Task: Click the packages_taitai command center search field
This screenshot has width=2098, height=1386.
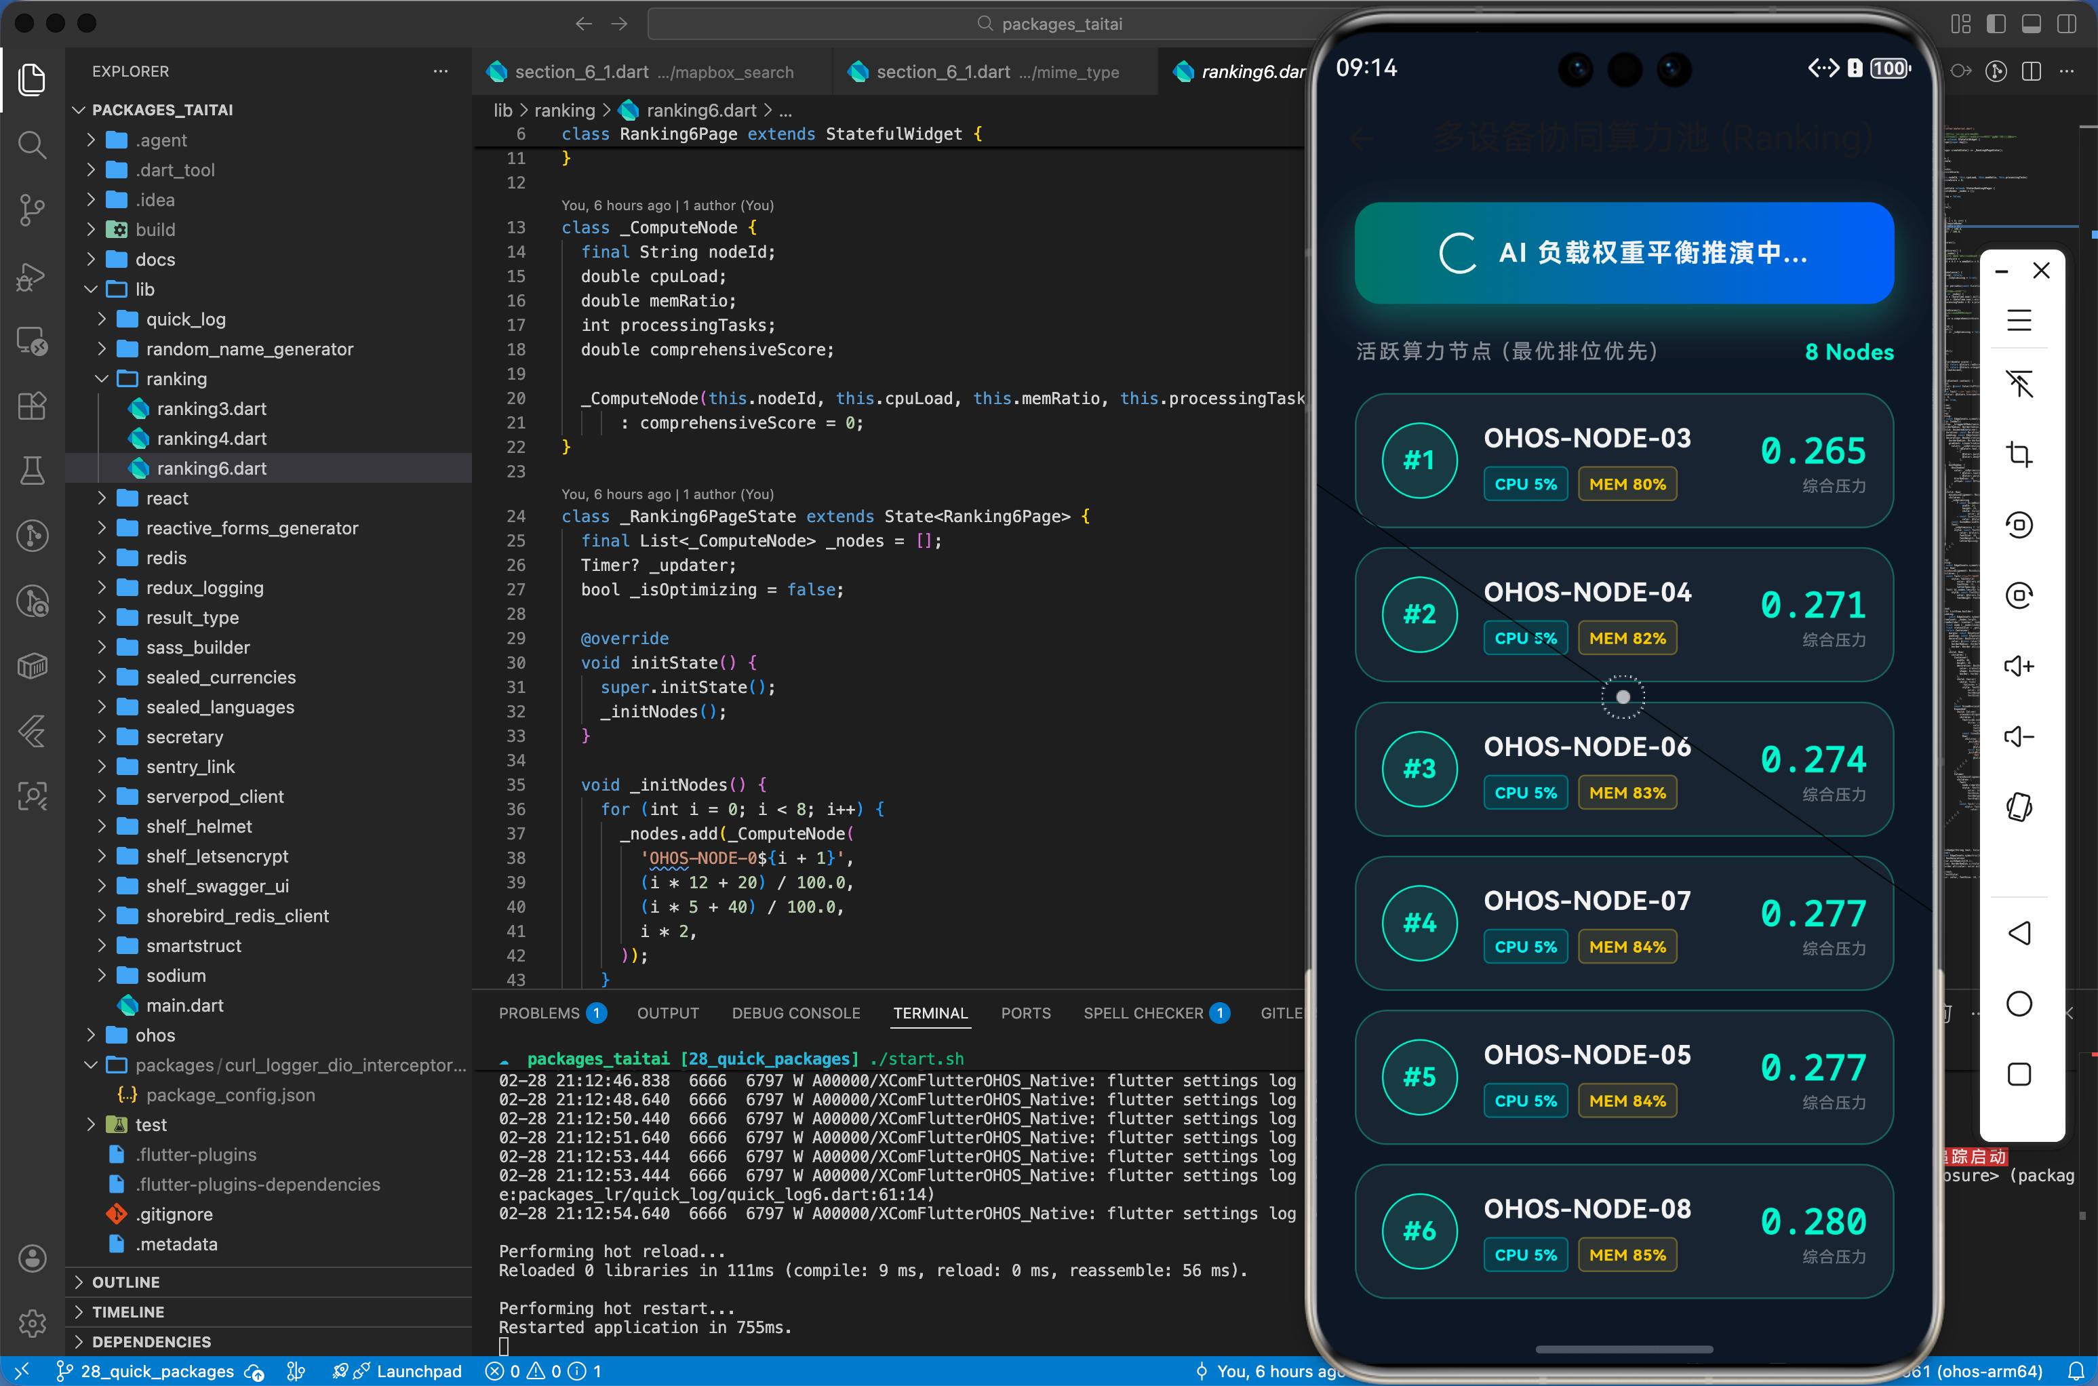Action: click(x=1061, y=24)
